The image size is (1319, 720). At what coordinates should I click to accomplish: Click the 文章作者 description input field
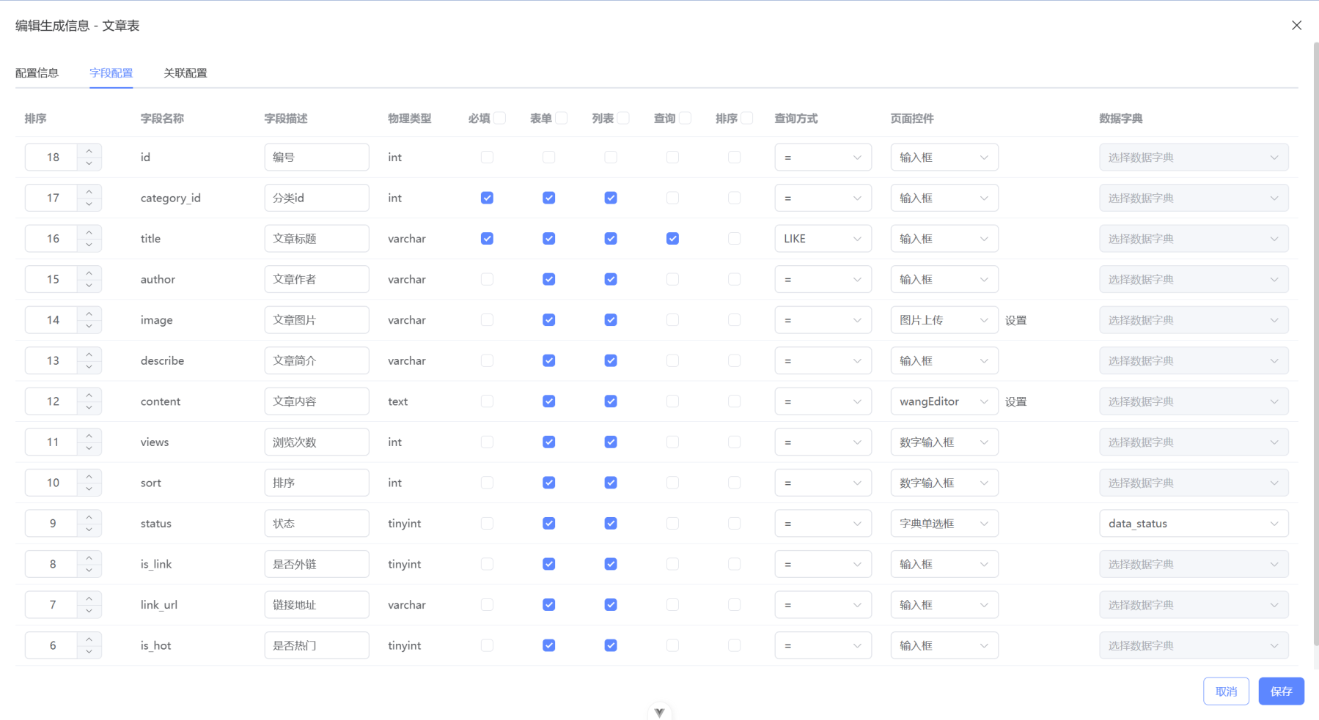316,280
